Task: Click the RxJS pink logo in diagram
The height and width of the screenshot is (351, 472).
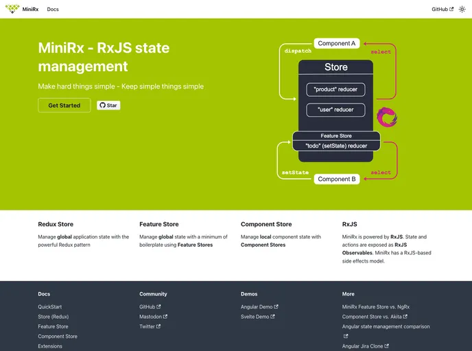Action: click(387, 117)
